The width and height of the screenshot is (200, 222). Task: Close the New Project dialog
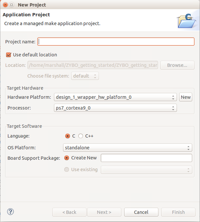[6, 5]
